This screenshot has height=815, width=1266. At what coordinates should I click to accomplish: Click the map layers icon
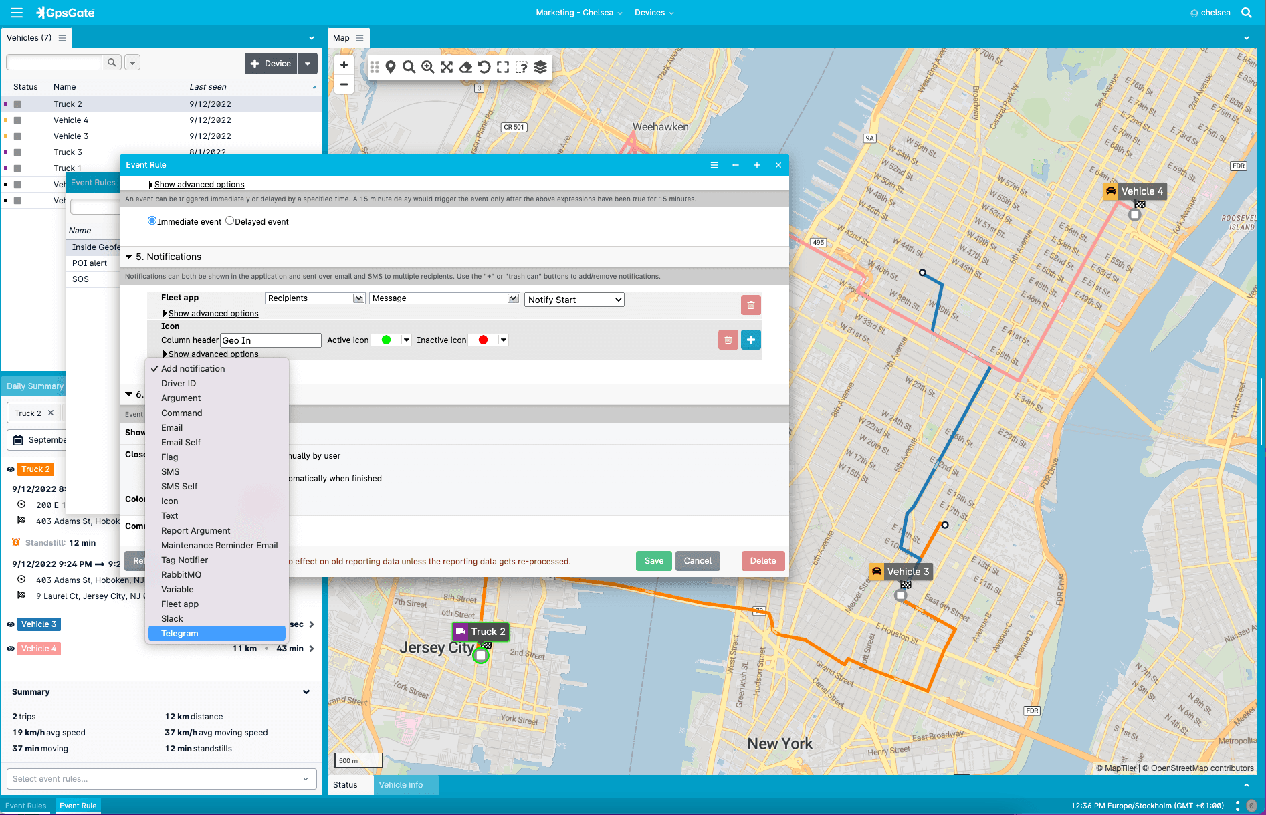pyautogui.click(x=540, y=67)
